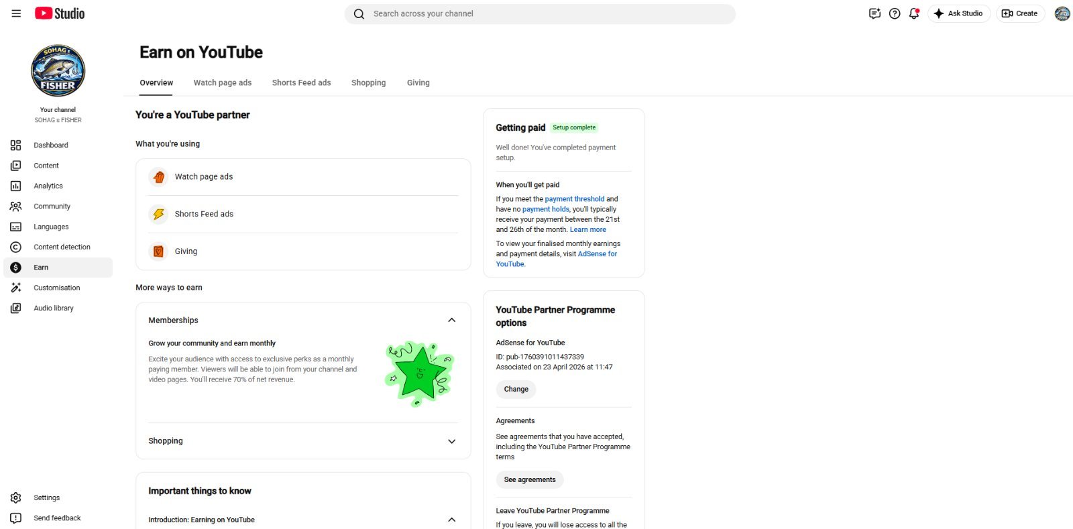
Task: Click the Content sidebar icon
Action: (x=15, y=166)
